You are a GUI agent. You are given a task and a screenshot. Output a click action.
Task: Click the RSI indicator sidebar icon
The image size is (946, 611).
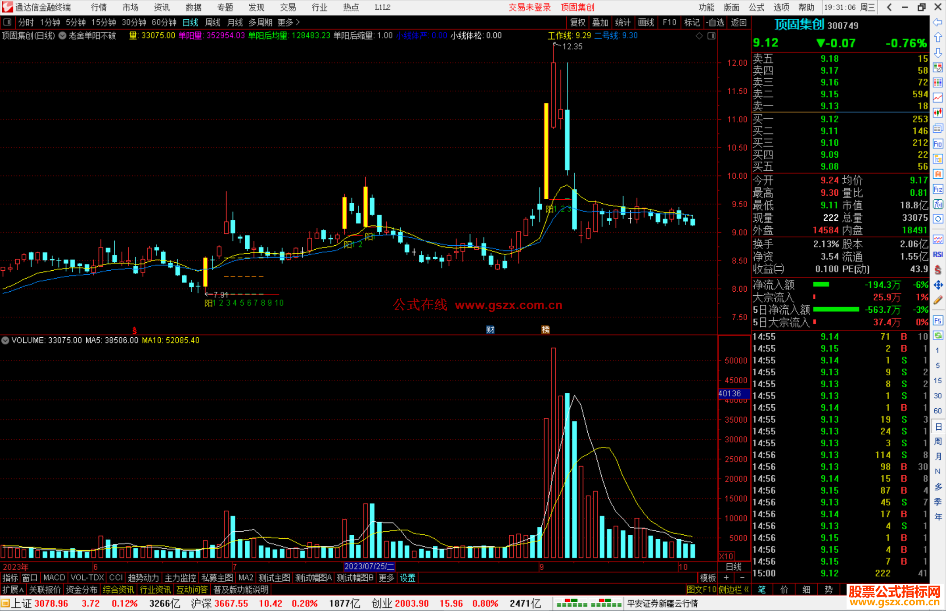(938, 254)
